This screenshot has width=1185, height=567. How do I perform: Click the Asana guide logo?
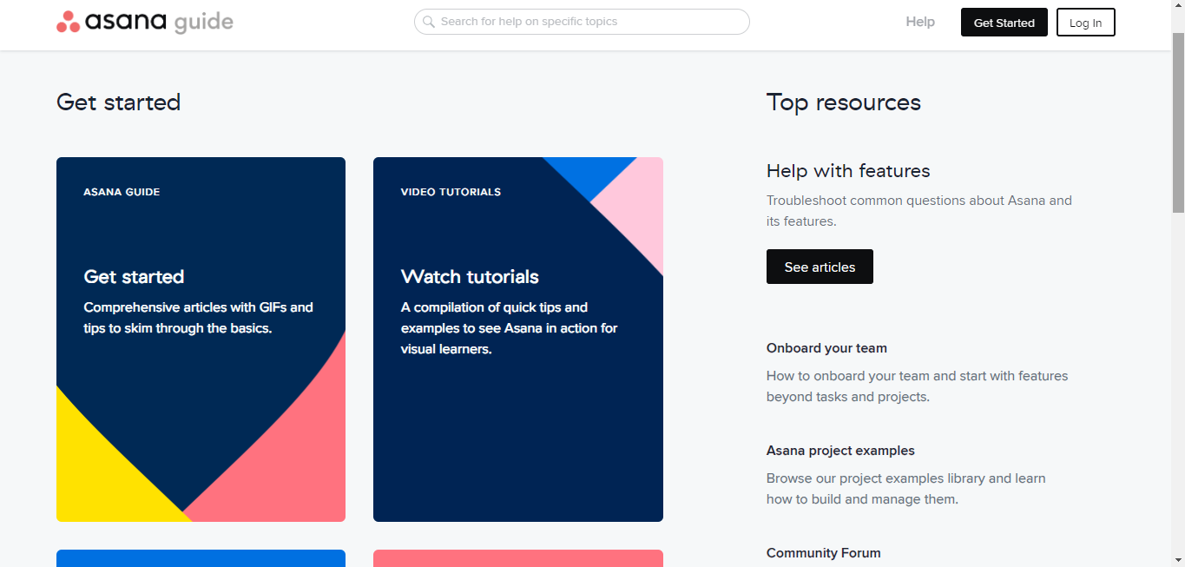[x=145, y=22]
